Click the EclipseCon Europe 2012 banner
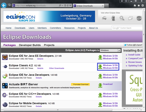The height and width of the screenshot is (112, 146). click(x=49, y=17)
